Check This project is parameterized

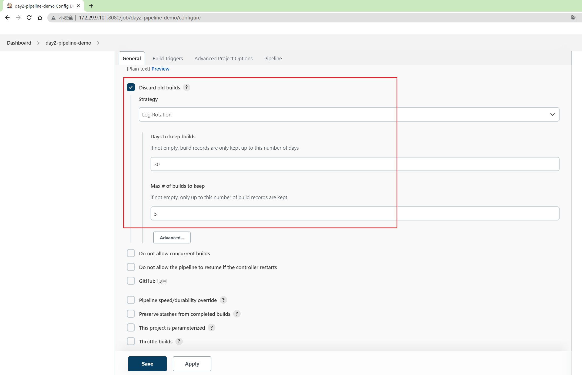pos(131,327)
